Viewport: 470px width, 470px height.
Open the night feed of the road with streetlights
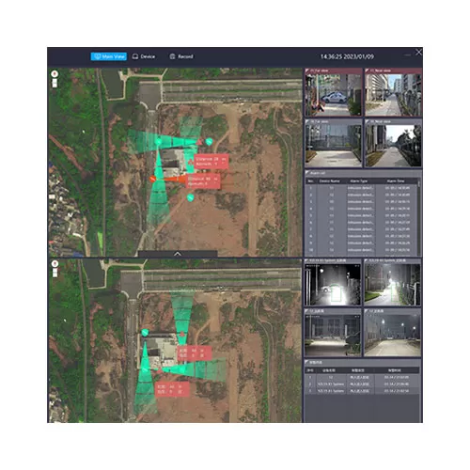tap(392, 336)
